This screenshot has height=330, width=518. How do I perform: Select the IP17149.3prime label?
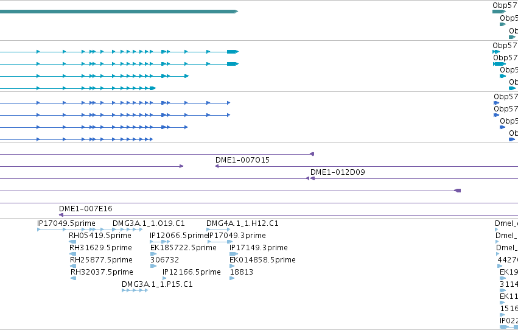click(x=259, y=248)
